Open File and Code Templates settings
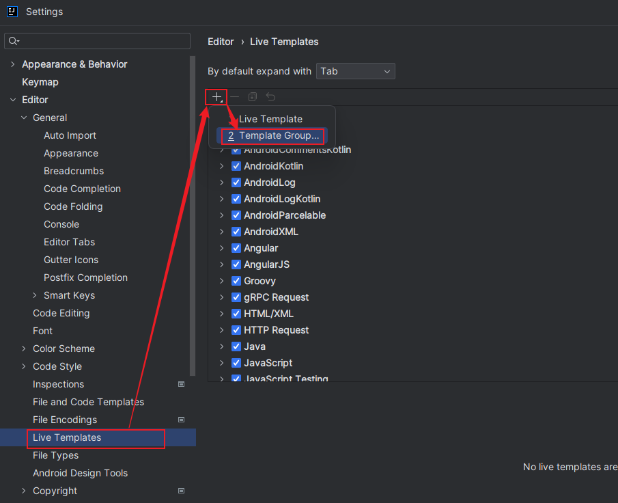 [88, 402]
